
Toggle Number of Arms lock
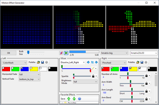tap(146, 76)
